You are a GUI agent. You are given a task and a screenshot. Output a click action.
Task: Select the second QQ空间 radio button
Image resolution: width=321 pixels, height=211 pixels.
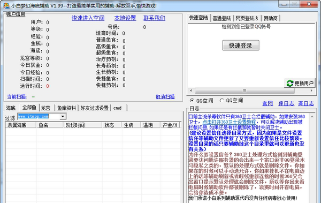pos(221,100)
